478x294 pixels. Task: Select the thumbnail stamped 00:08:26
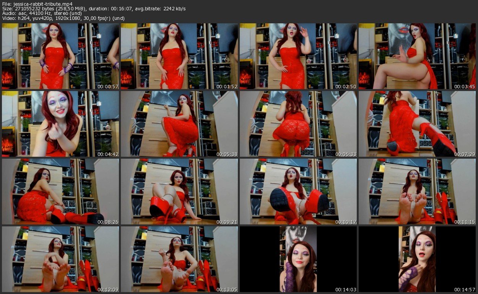(x=60, y=192)
